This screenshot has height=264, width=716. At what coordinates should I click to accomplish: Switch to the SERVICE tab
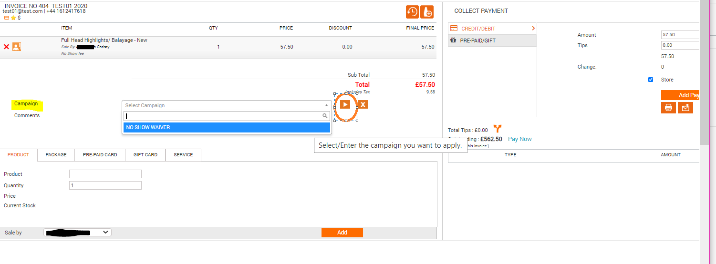coord(183,155)
